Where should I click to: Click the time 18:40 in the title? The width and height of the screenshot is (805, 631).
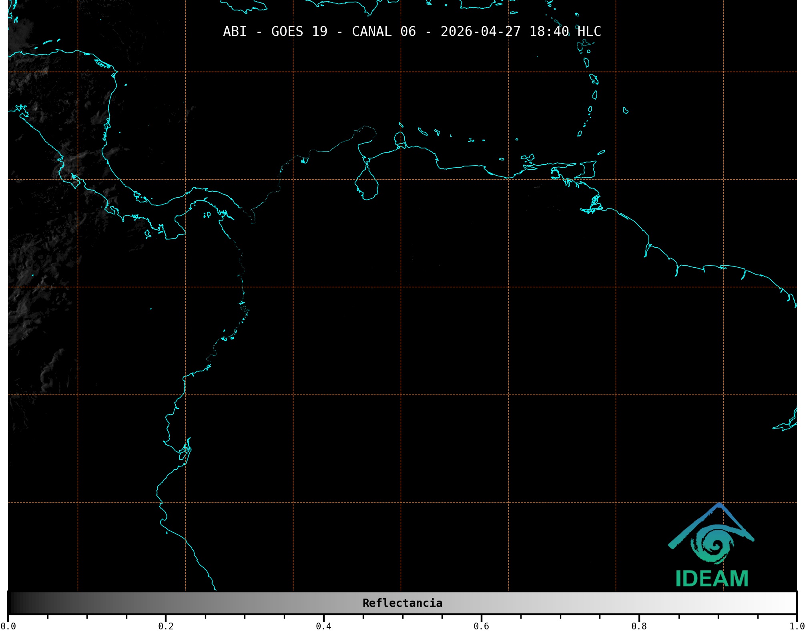549,32
